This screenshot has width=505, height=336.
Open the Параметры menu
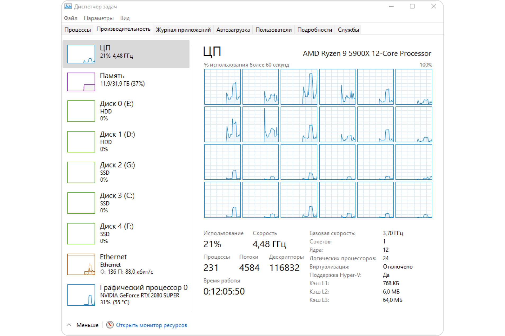tap(98, 18)
